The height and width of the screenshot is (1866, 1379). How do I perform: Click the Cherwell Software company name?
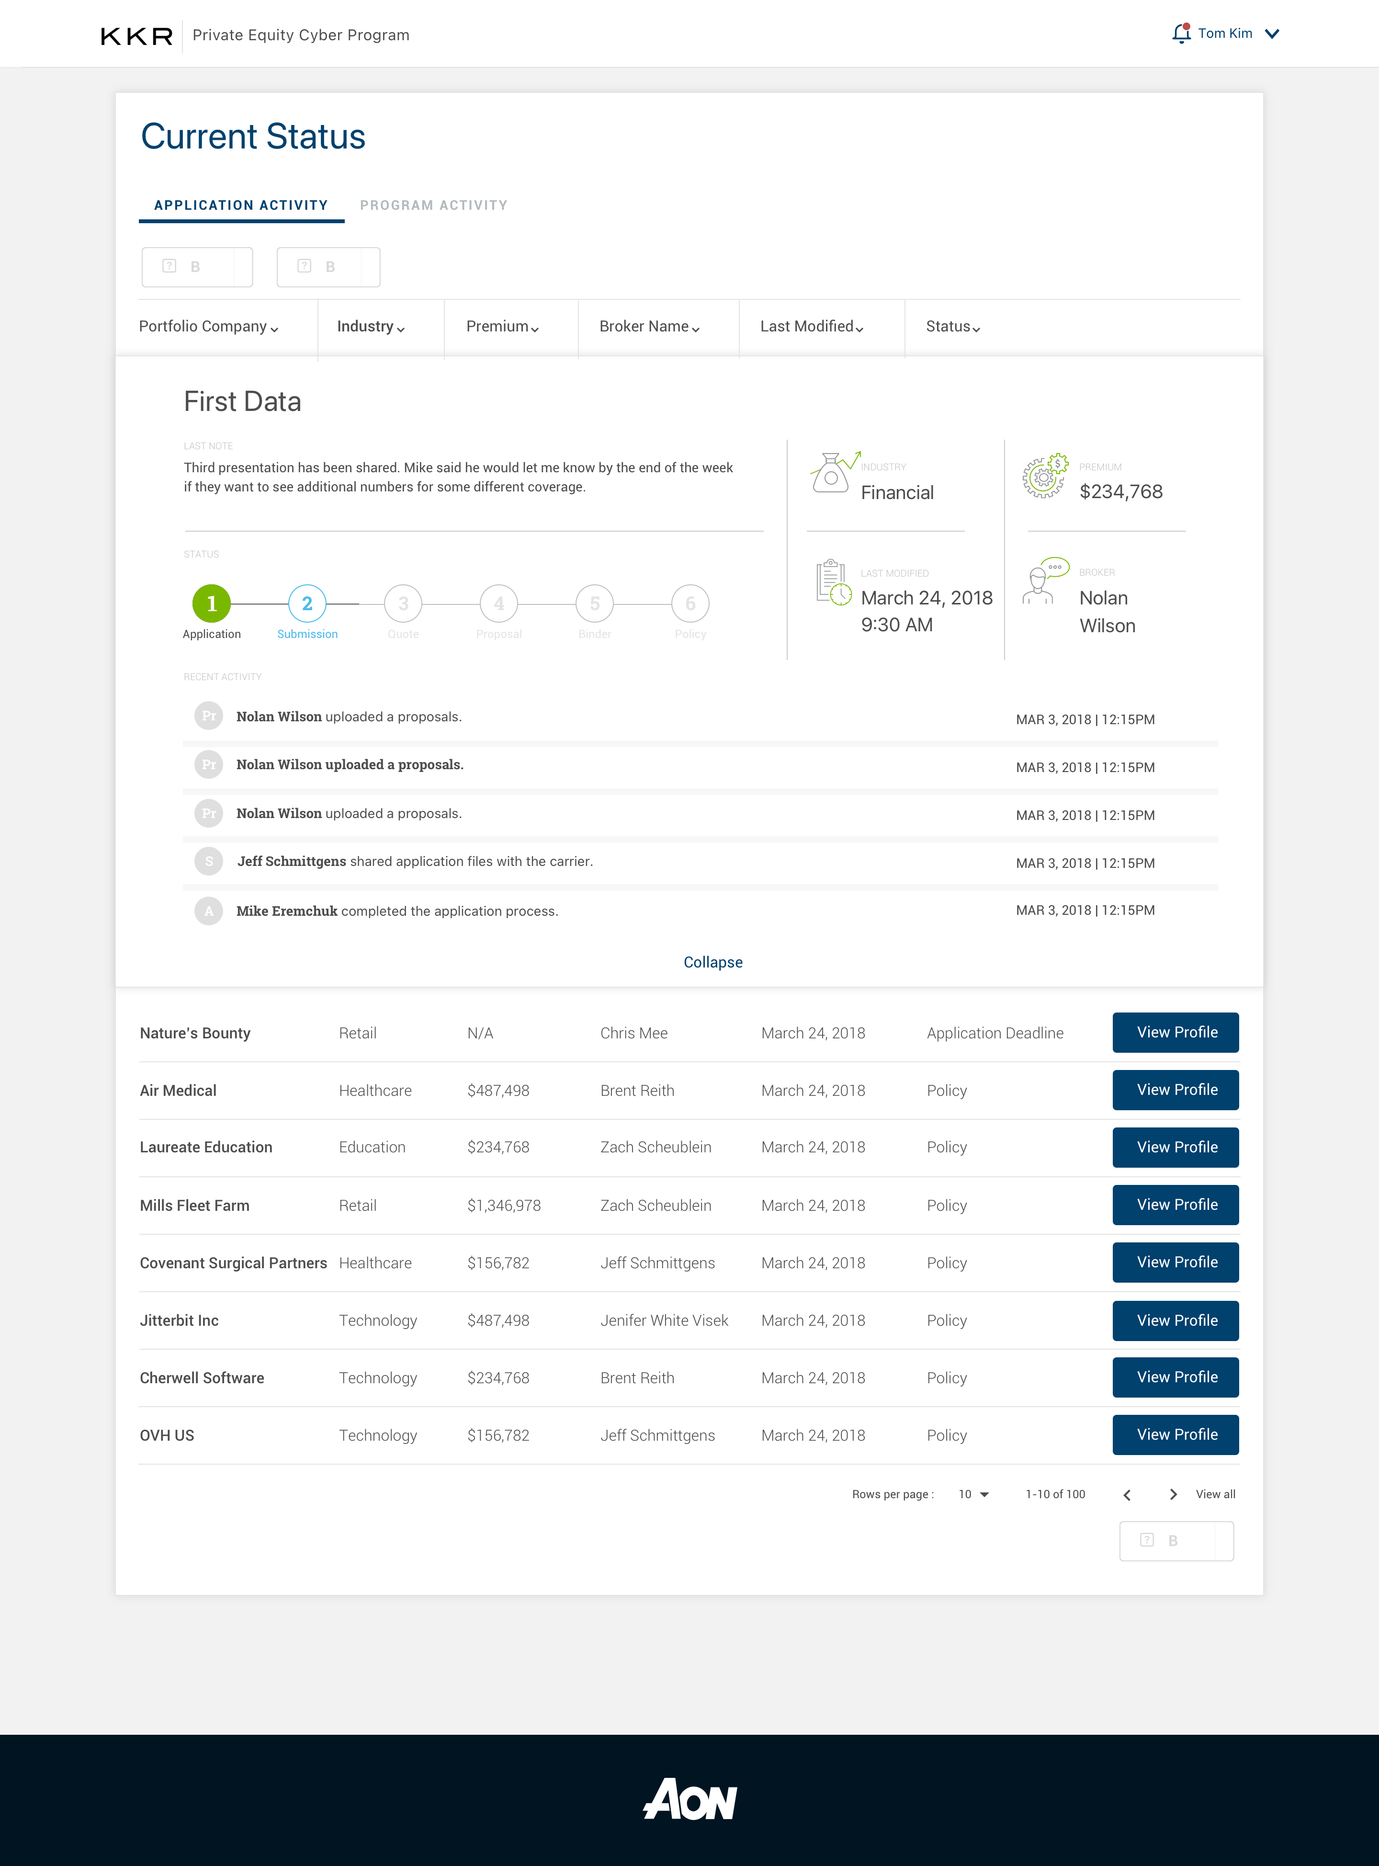202,1378
